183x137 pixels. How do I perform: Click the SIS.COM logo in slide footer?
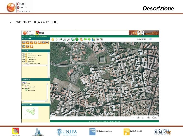pyautogui.click(x=163, y=132)
